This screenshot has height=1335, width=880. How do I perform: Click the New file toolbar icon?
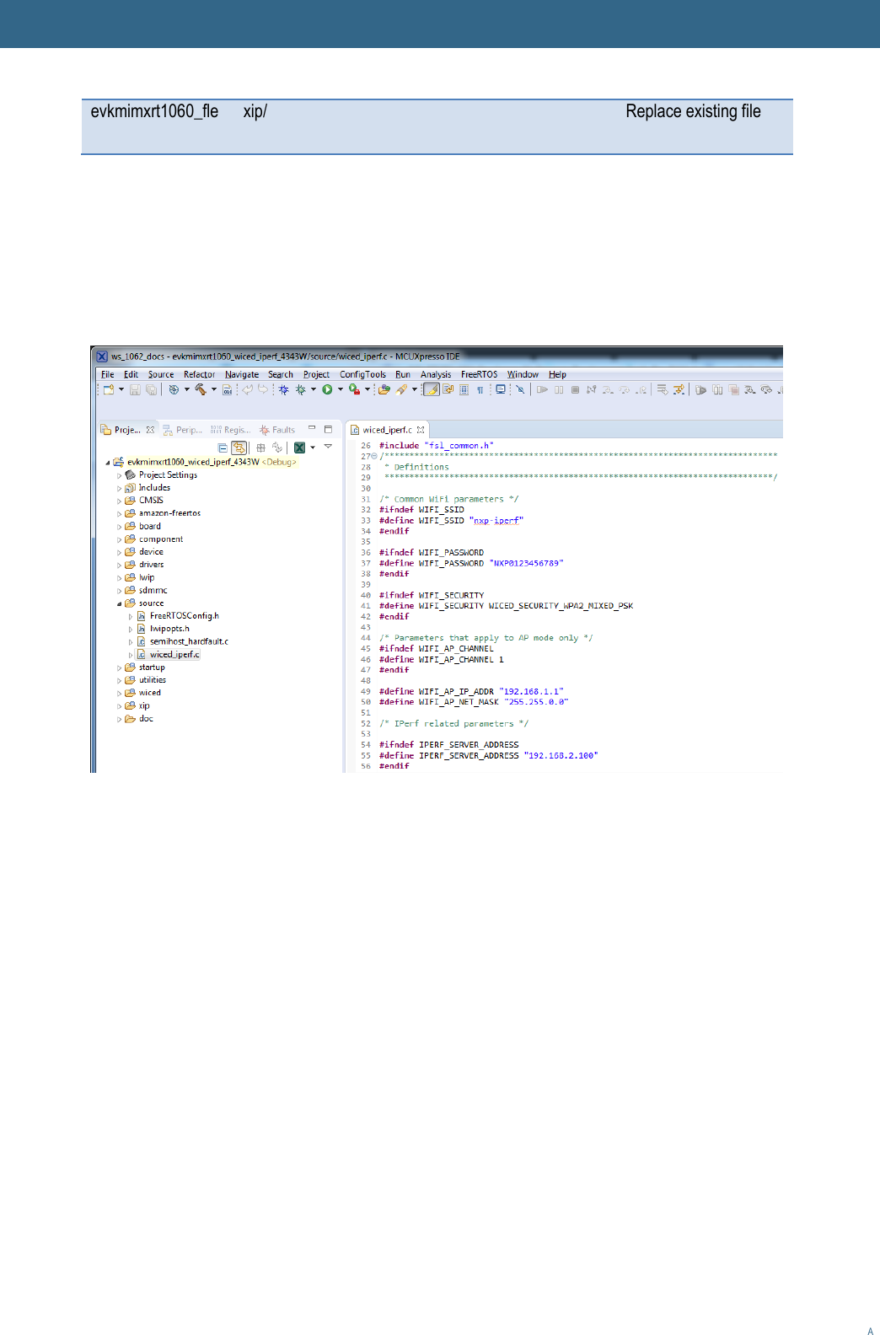108,389
